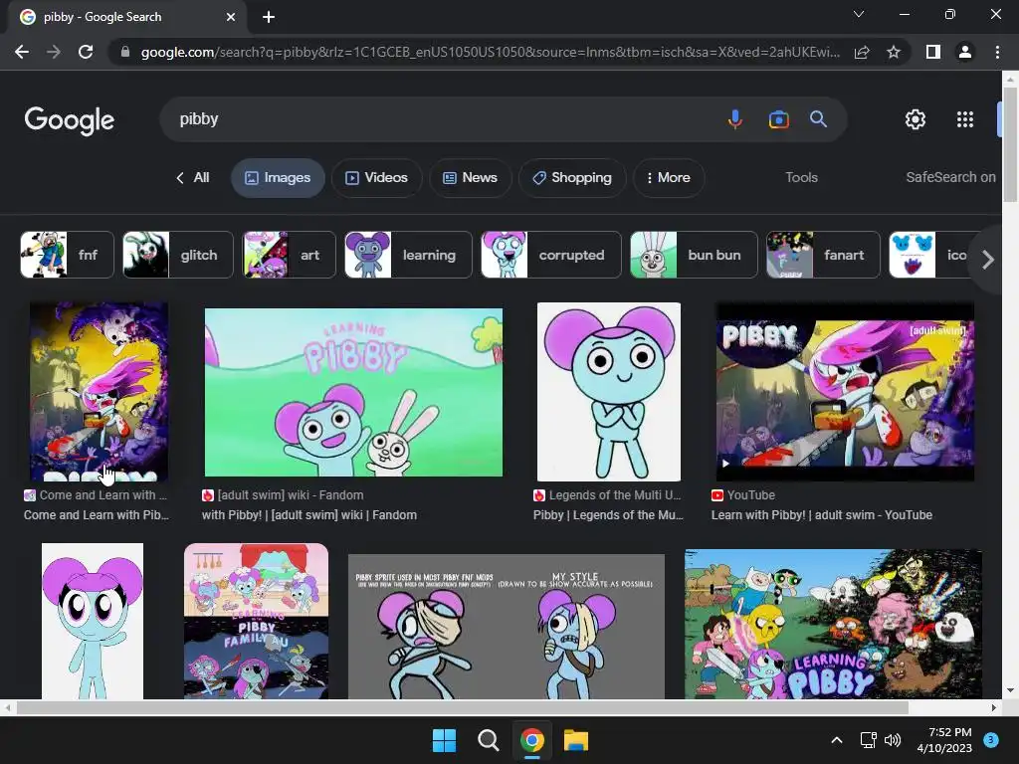The height and width of the screenshot is (764, 1019).
Task: Open a new tab with plus button
Action: coord(269,17)
